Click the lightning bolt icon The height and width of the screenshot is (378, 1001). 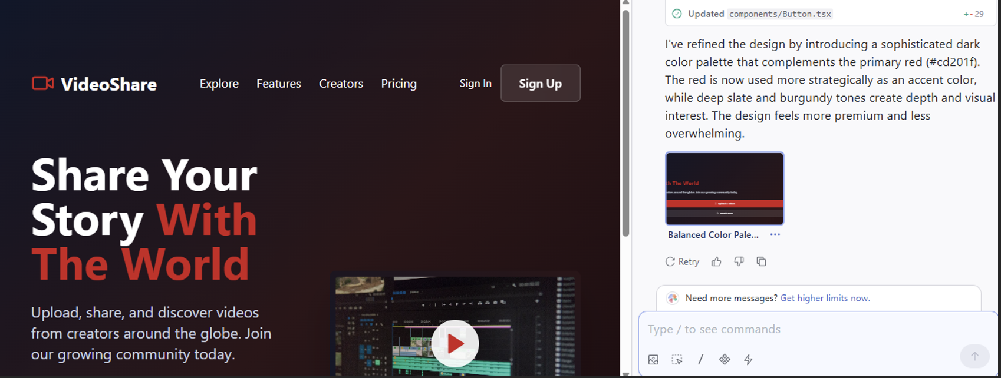748,360
